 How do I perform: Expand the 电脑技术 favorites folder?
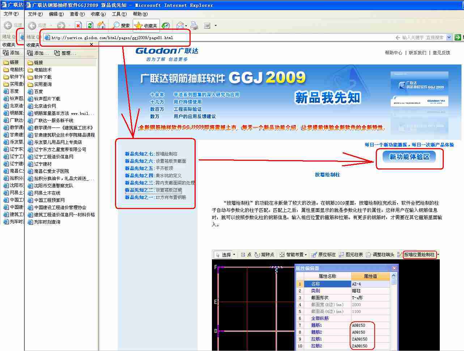click(39, 70)
